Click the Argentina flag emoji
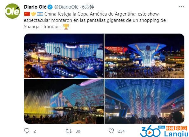Viewport: 189px width, 137px height. (40, 14)
